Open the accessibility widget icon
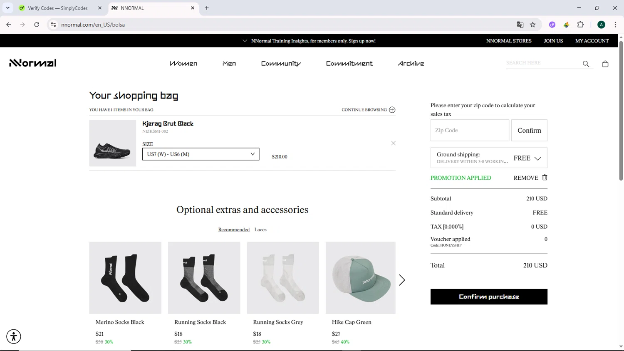Screen dimensions: 624x351 [14, 336]
